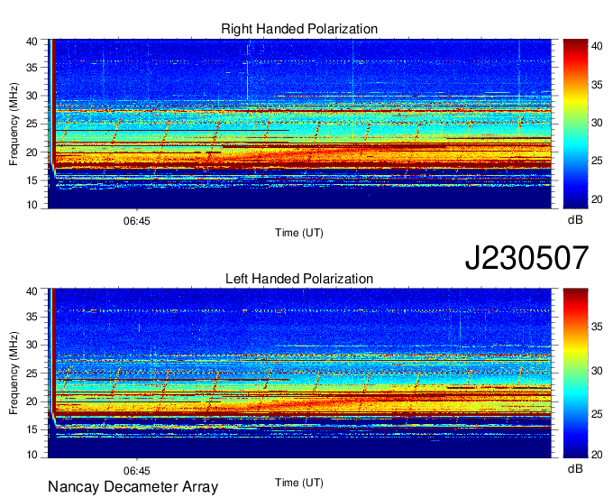The image size is (613, 498).
Task: Click the 'dB' label under the top color bar
Action: point(575,220)
